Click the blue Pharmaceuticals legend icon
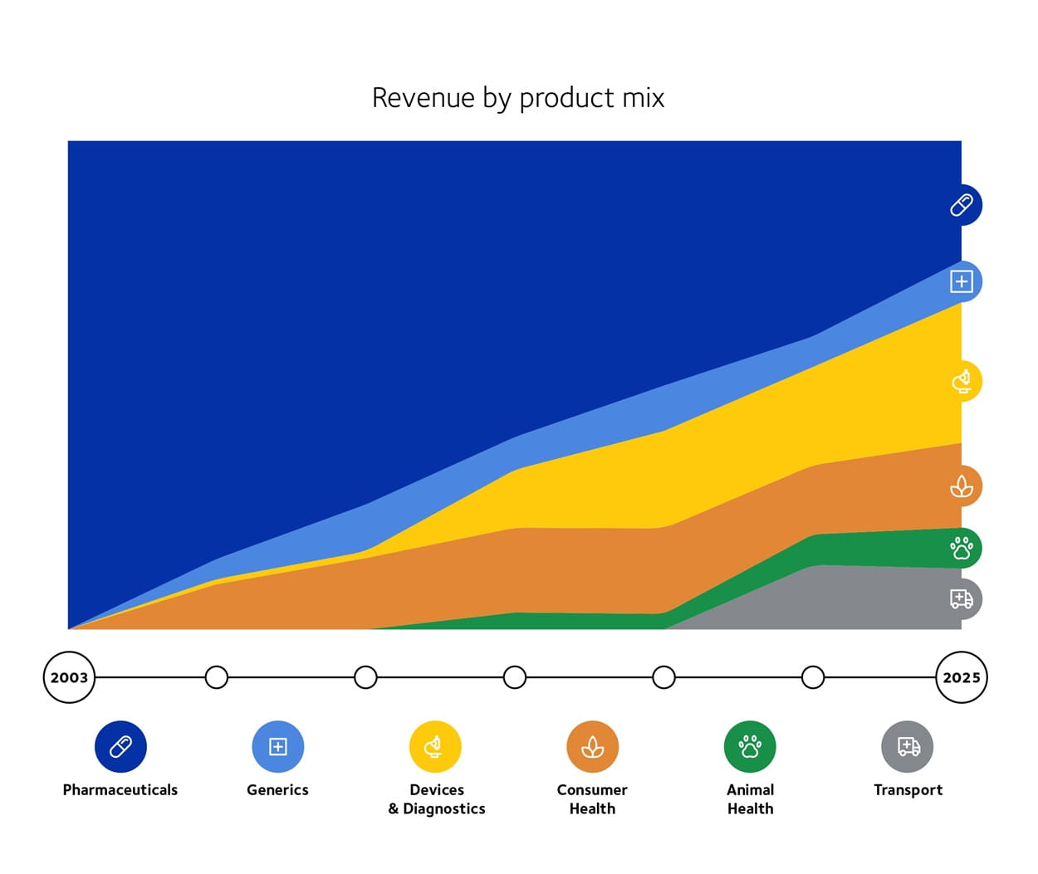The height and width of the screenshot is (874, 1038). pos(120,745)
